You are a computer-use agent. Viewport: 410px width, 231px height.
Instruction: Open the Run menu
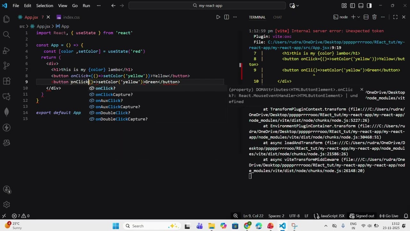pos(86,5)
